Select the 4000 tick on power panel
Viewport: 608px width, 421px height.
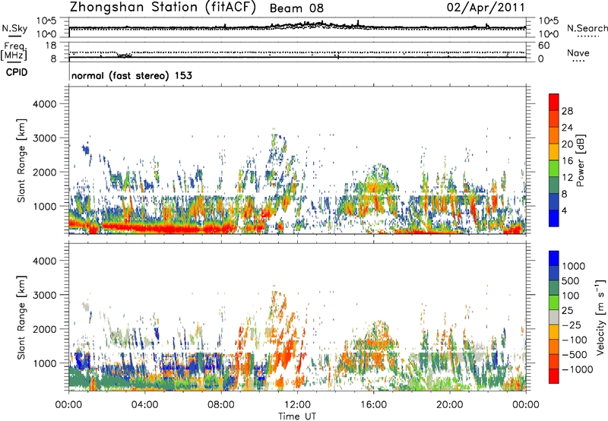(44, 104)
